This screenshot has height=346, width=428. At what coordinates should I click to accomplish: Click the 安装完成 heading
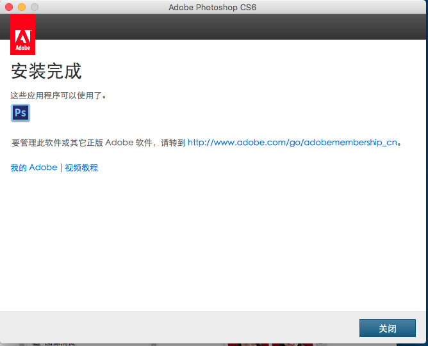click(46, 71)
